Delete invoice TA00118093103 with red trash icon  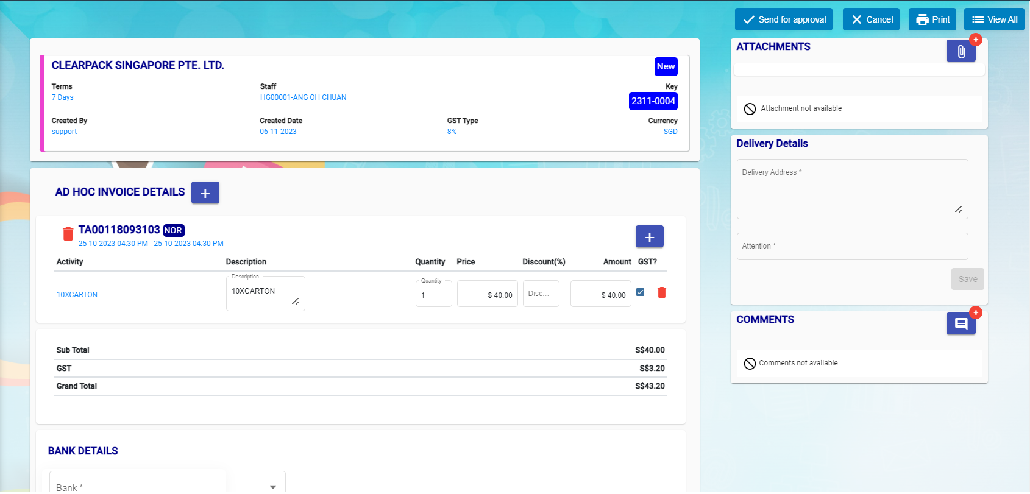point(68,234)
